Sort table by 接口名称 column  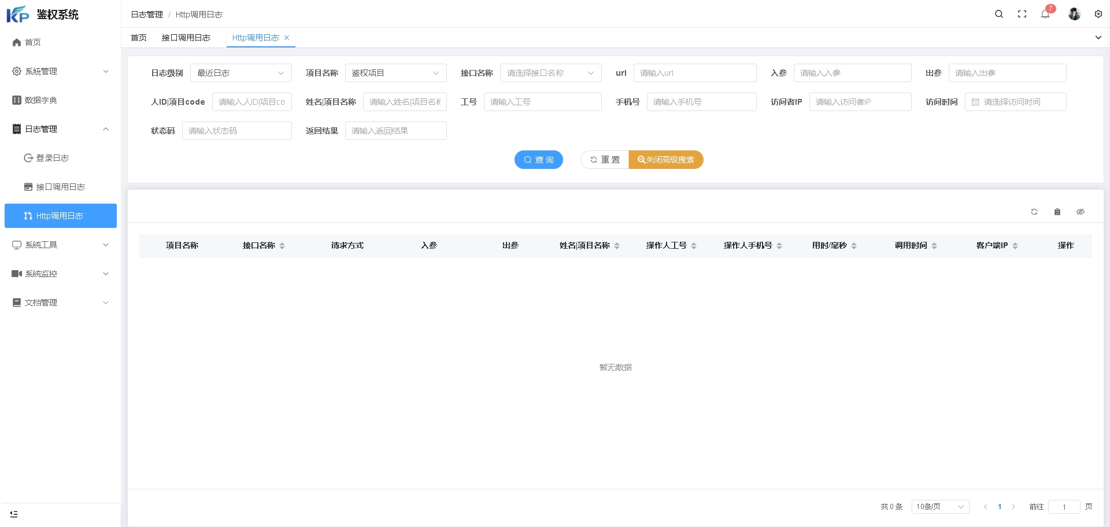(x=282, y=246)
